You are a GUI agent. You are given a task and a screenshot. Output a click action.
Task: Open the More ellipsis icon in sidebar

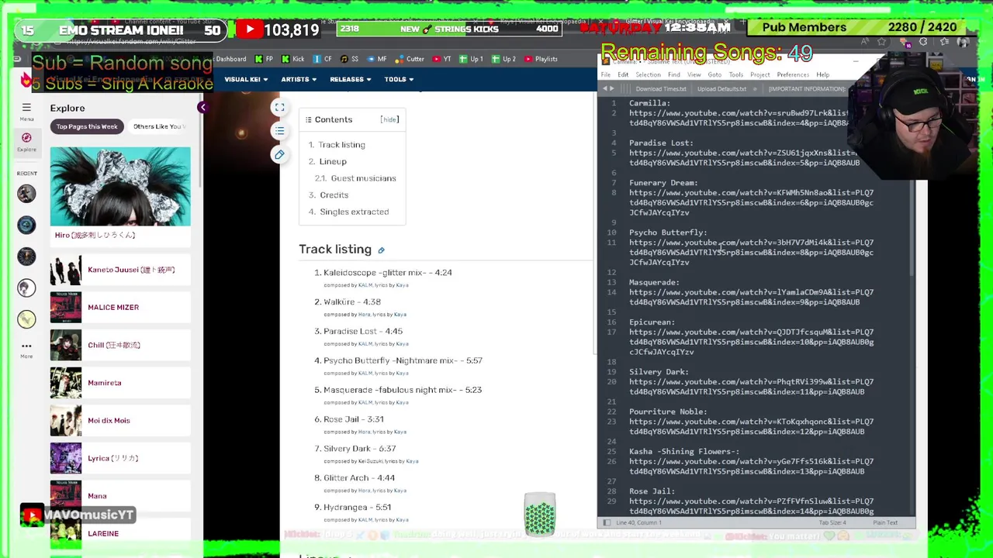[26, 346]
